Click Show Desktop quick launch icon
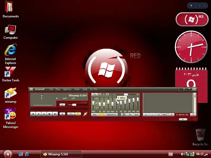Image resolution: width=211 pixels, height=158 pixels. [21, 154]
